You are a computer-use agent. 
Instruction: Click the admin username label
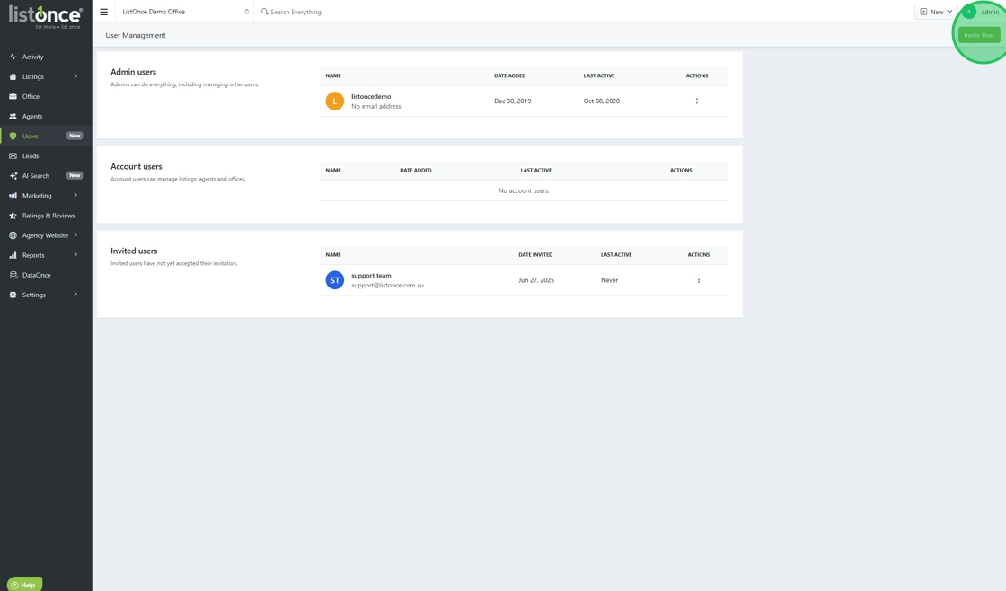tap(989, 12)
